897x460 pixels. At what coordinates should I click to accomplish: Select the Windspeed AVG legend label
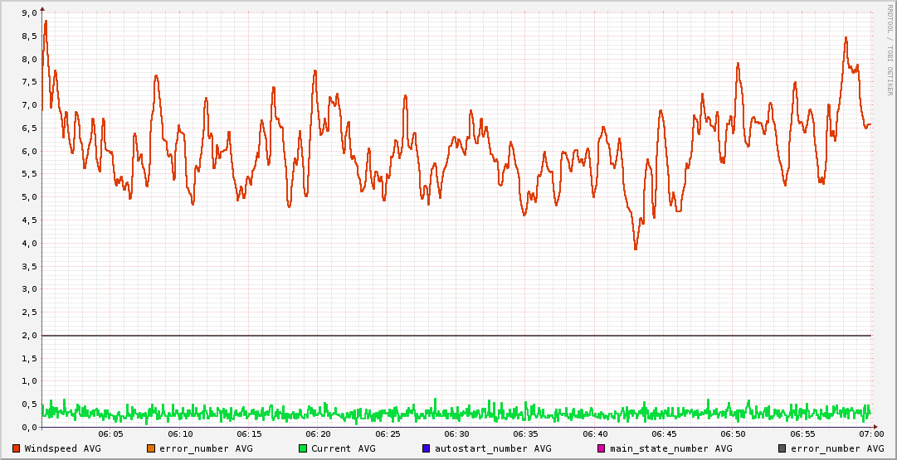pyautogui.click(x=62, y=448)
